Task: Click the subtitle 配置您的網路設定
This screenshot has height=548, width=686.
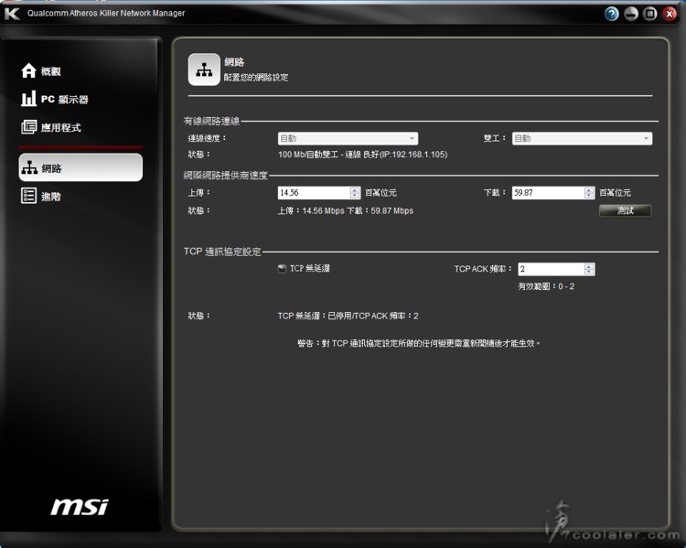Action: tap(256, 78)
